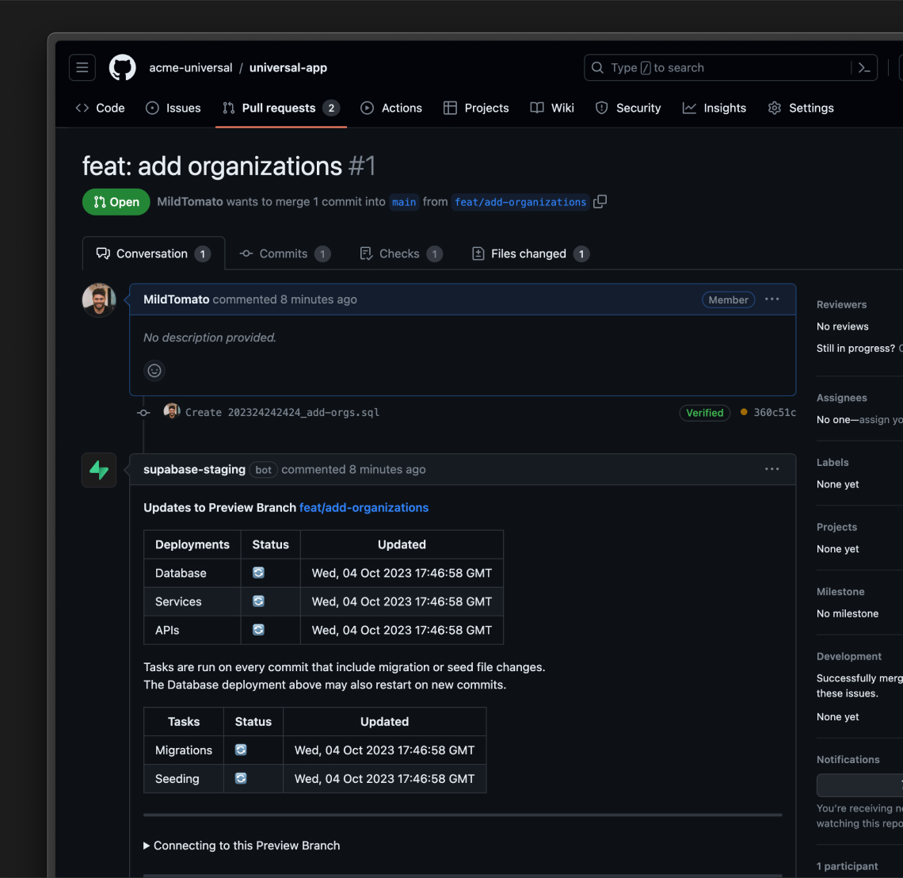Screen dimensions: 903x878
Task: Switch to the Commits tab
Action: click(x=285, y=254)
